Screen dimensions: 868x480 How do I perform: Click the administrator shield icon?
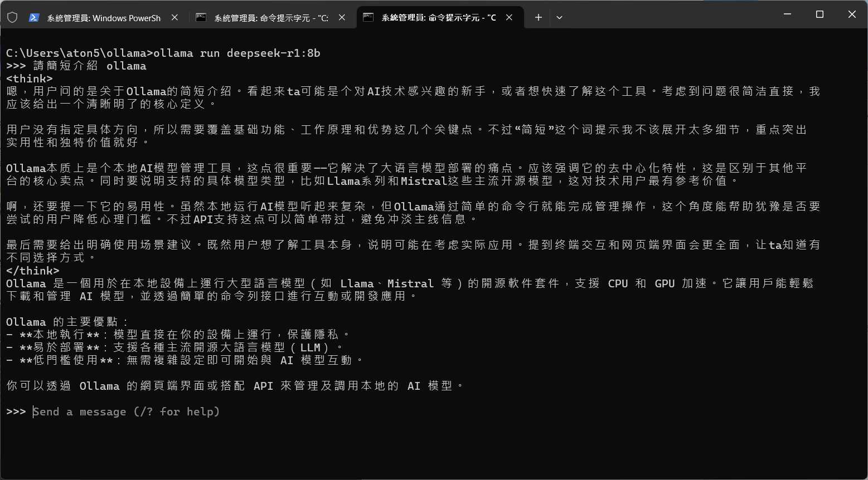(x=12, y=17)
